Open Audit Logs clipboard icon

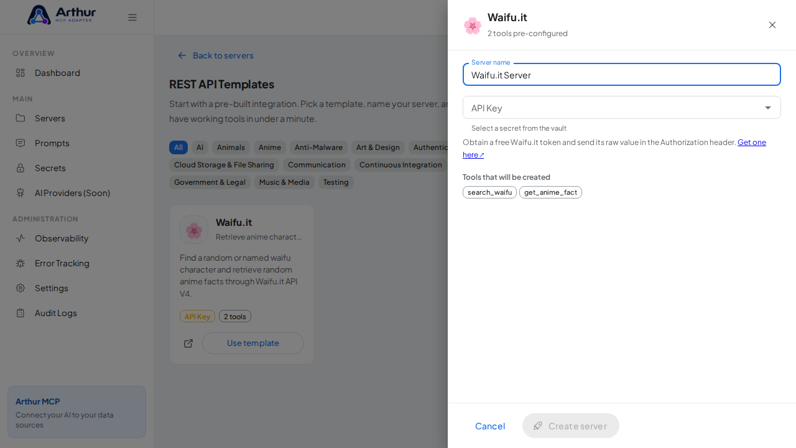(x=21, y=313)
